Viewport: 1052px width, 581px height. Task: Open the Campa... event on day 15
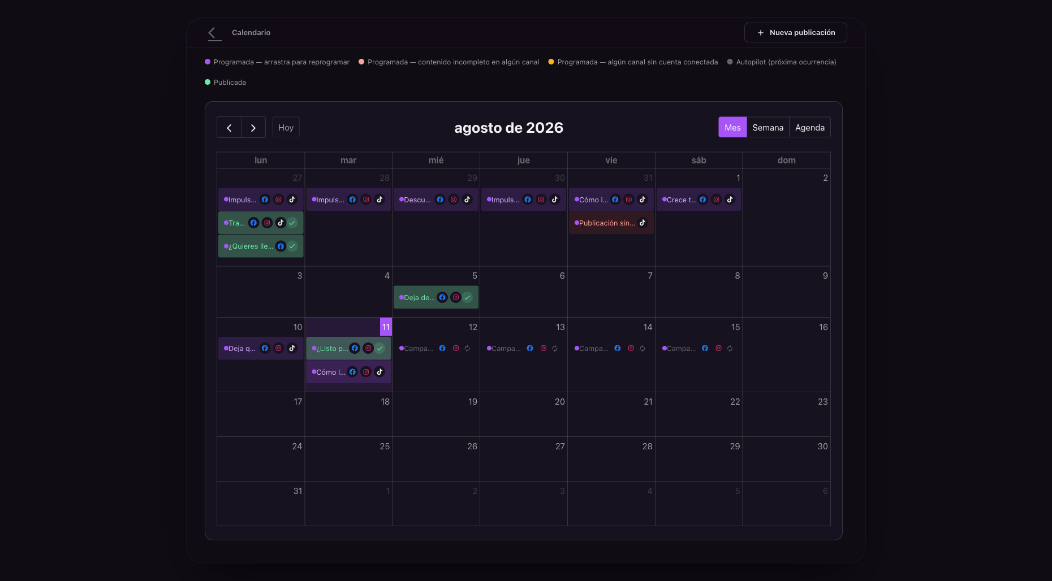(x=699, y=348)
